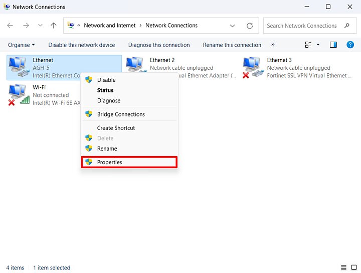The image size is (361, 273).
Task: Click the AGH-5 network name text
Action: [x=41, y=68]
